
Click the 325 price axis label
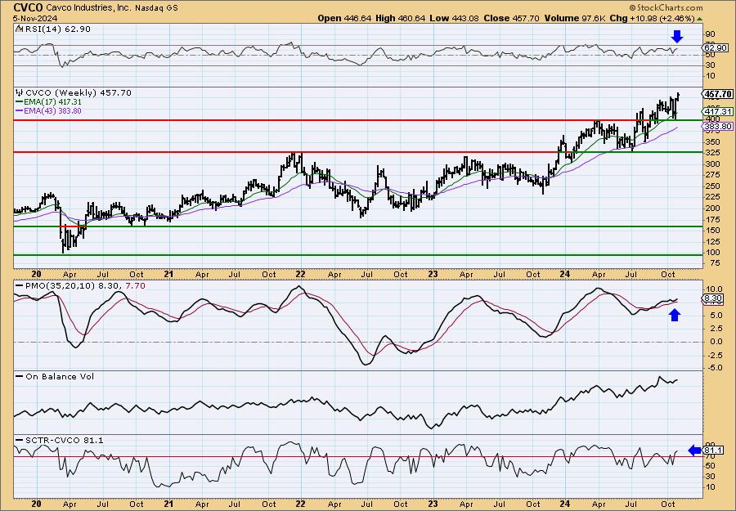[712, 154]
